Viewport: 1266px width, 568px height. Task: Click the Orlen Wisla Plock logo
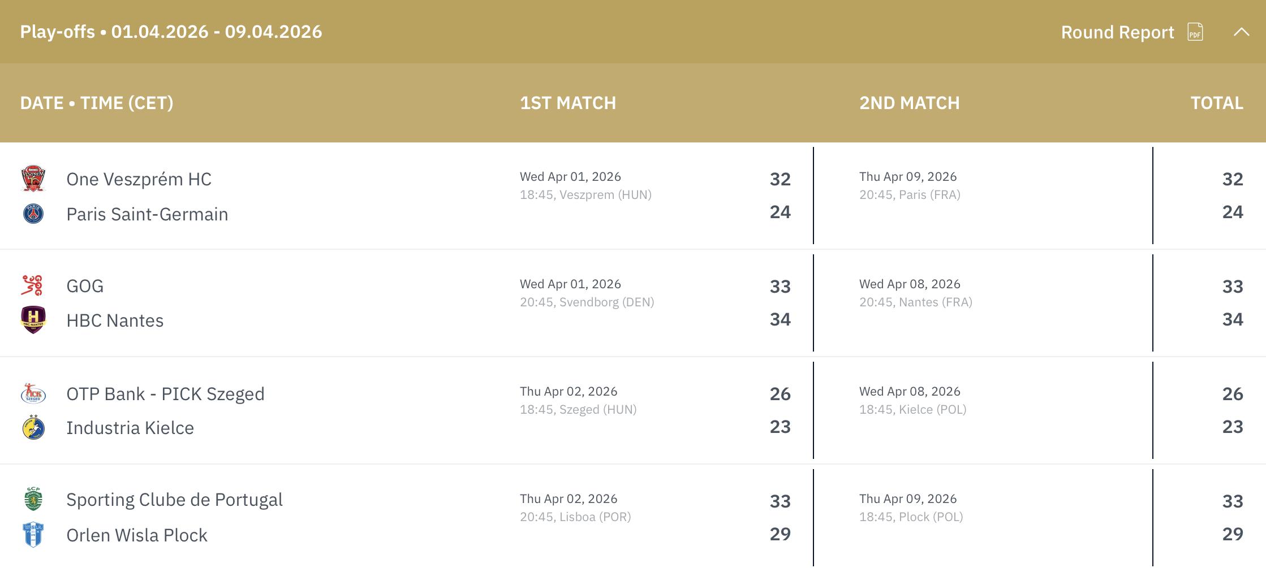(x=33, y=535)
